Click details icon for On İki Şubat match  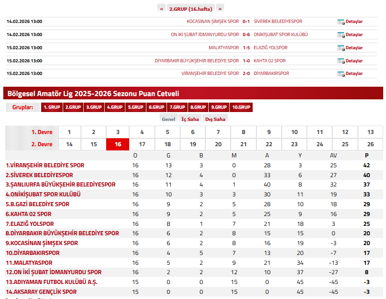click(x=341, y=35)
